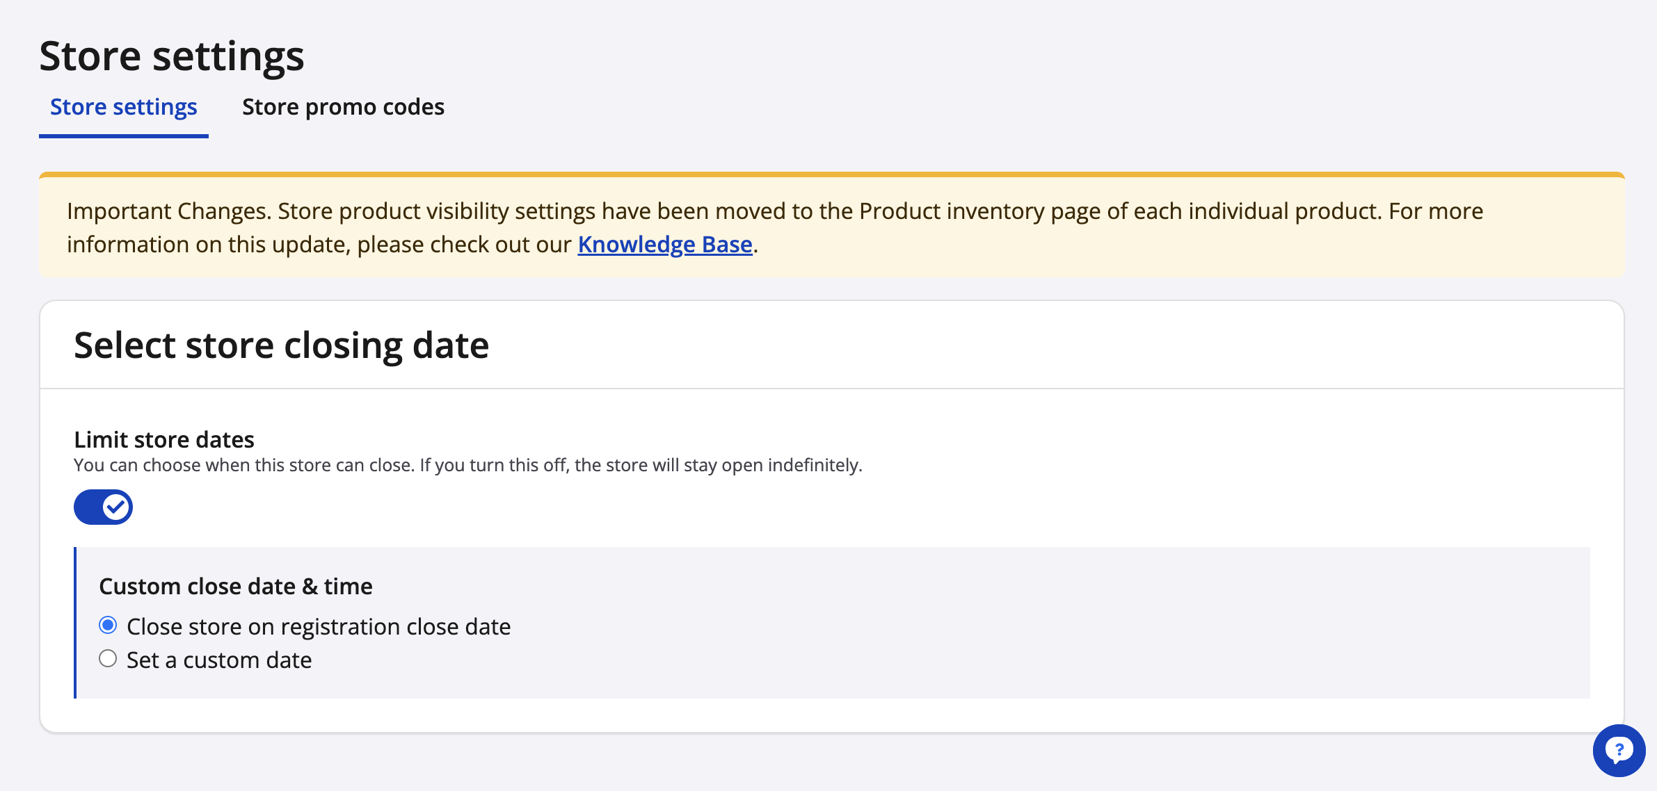Click the blue underline beneath the active tab
The height and width of the screenshot is (791, 1657).
(124, 136)
